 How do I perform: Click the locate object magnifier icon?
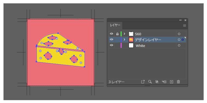(150, 82)
